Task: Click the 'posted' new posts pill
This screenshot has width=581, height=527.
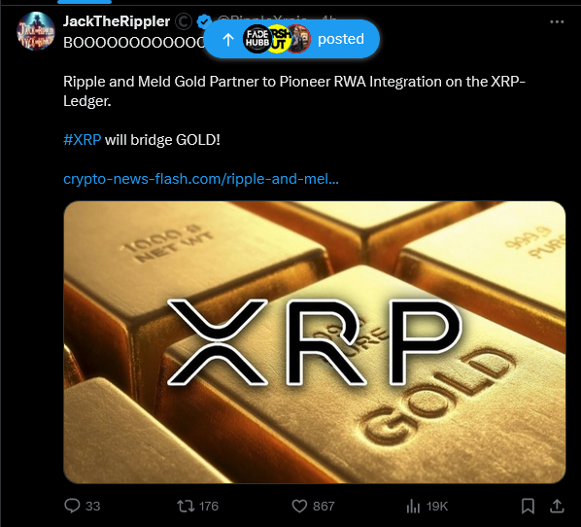Action: pos(291,39)
